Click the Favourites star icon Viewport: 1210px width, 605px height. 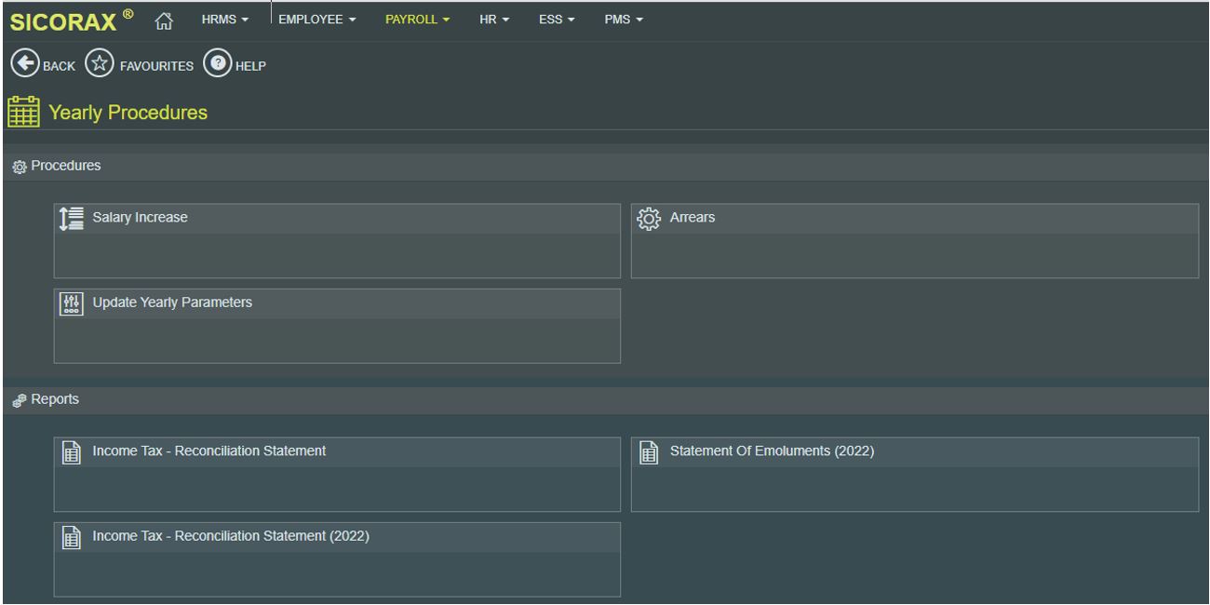coord(99,65)
